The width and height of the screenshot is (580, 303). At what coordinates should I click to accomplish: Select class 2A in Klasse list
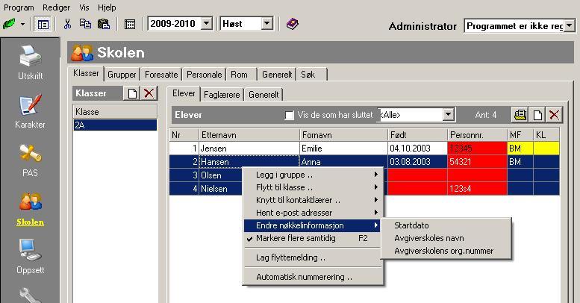click(x=115, y=125)
